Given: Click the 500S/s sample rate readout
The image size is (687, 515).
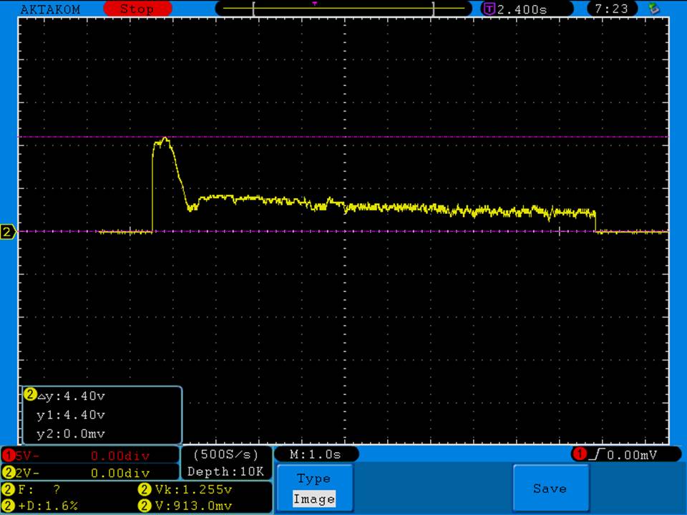Looking at the screenshot, I should click(x=226, y=455).
